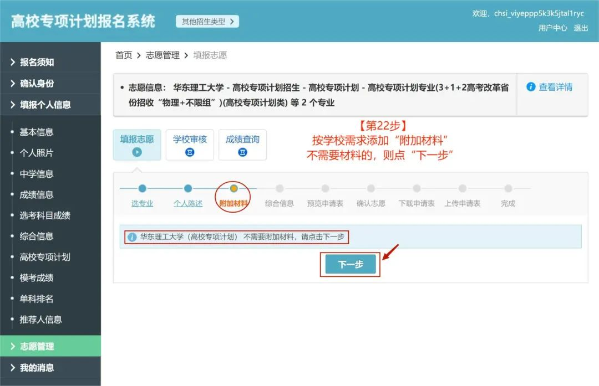Click 退出 to log out
Viewport: 599px width, 386px height.
click(x=581, y=28)
